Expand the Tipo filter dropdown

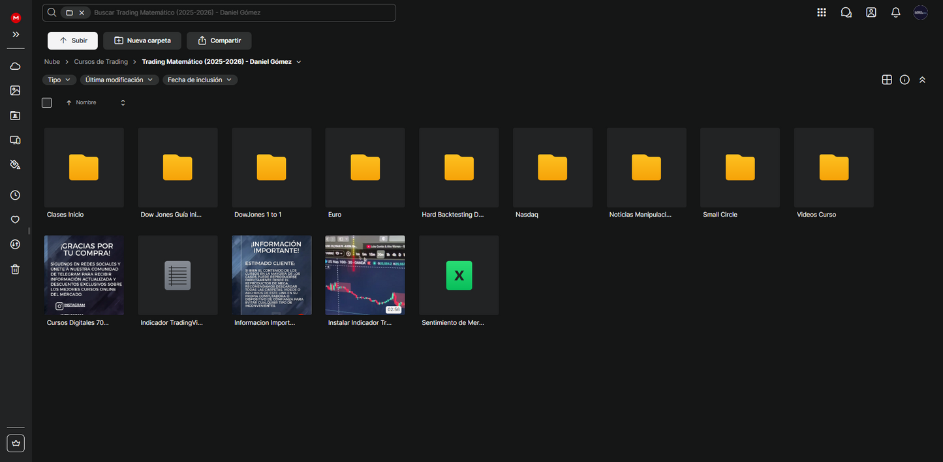[x=59, y=80]
